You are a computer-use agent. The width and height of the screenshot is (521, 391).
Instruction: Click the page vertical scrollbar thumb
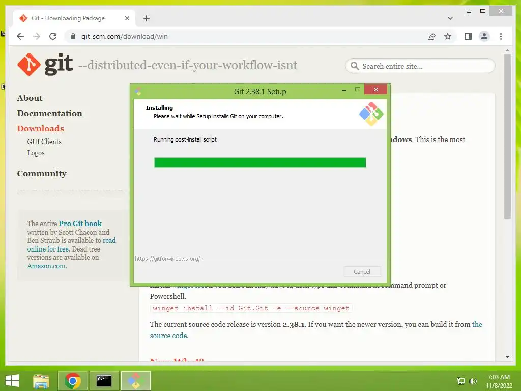tap(507, 136)
